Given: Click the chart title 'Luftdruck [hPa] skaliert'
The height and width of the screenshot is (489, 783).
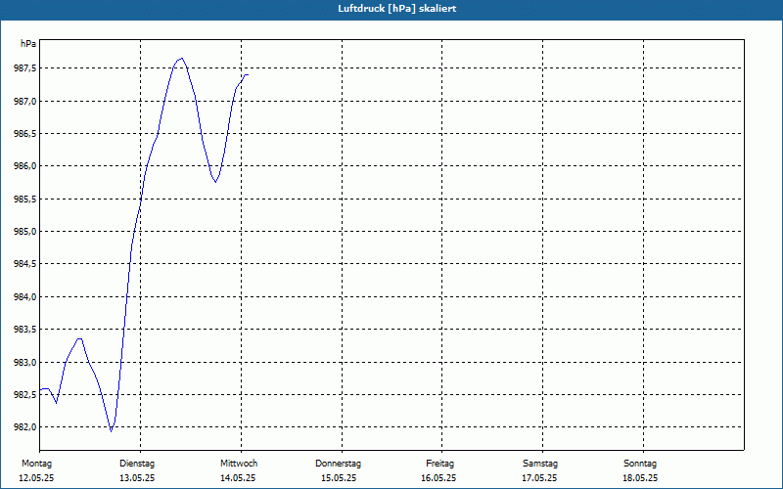Looking at the screenshot, I should point(397,9).
